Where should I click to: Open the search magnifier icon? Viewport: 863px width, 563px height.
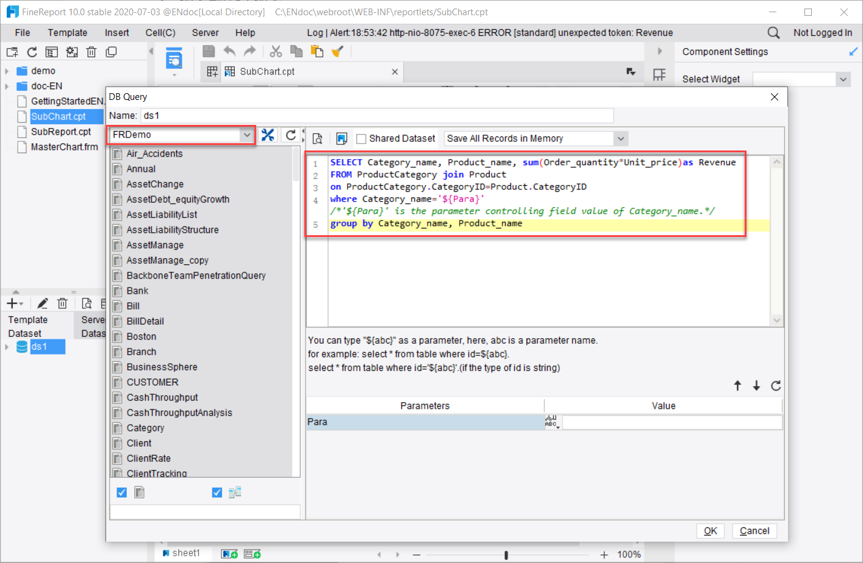click(773, 33)
